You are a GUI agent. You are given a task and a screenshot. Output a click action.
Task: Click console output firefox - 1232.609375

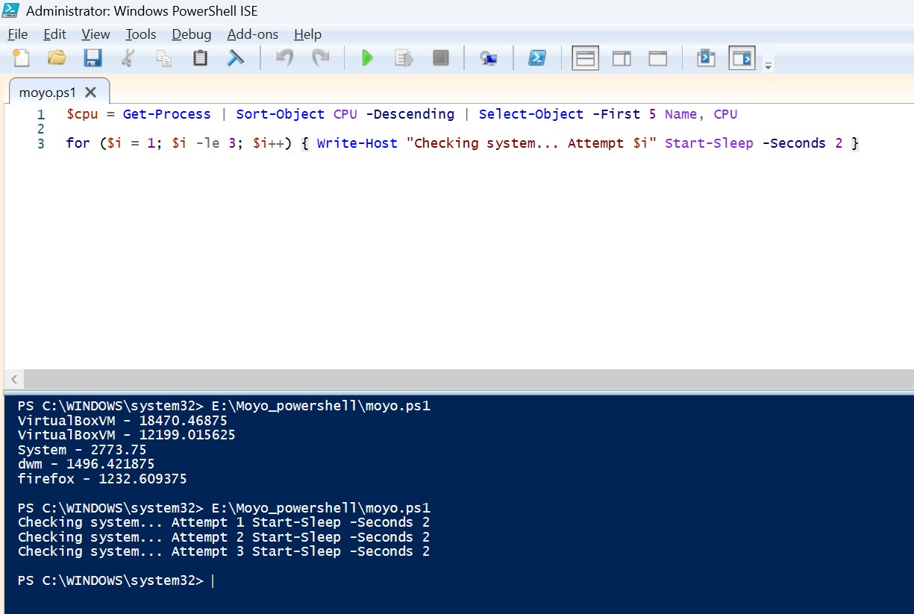[102, 479]
